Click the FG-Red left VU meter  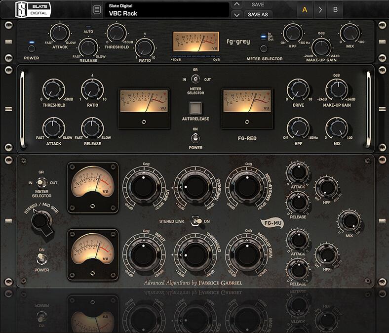coord(144,108)
